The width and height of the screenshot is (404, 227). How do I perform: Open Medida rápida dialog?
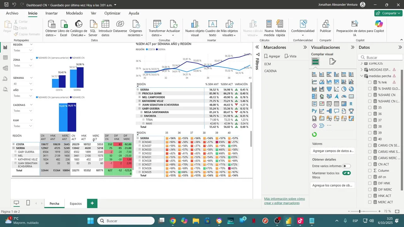coord(280,28)
